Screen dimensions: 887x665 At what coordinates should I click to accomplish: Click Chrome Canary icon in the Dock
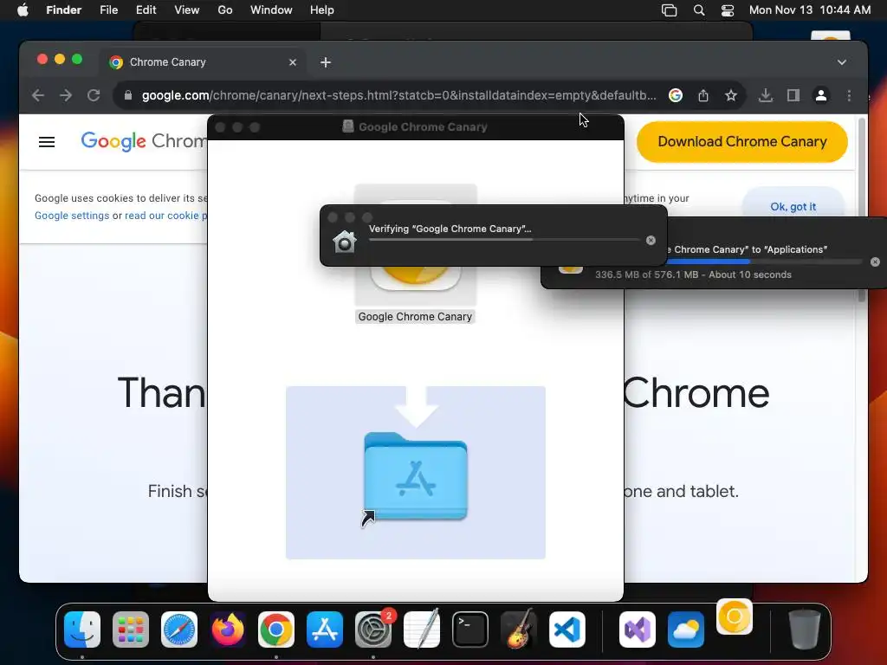(x=735, y=617)
